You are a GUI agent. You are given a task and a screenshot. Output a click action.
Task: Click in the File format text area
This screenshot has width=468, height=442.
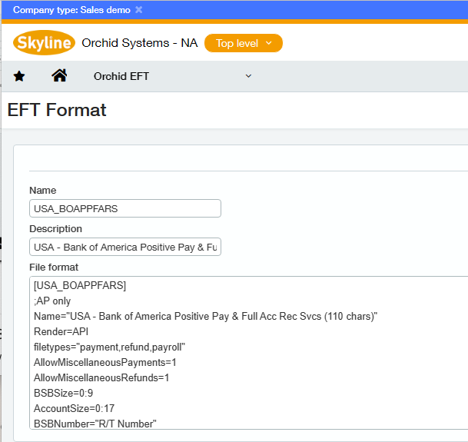[x=248, y=353]
